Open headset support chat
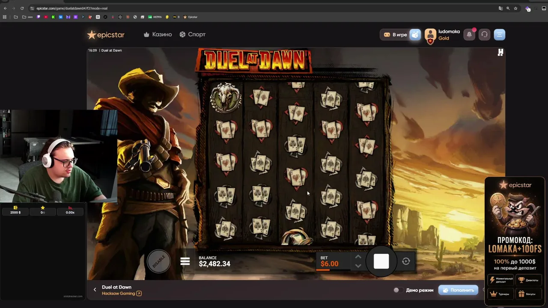Image resolution: width=548 pixels, height=308 pixels. pyautogui.click(x=484, y=35)
